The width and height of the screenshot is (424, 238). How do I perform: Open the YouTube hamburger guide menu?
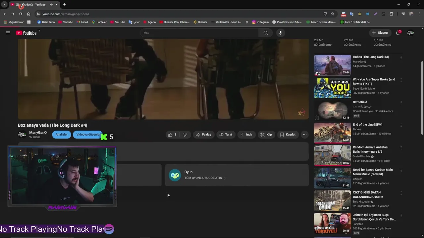8,33
